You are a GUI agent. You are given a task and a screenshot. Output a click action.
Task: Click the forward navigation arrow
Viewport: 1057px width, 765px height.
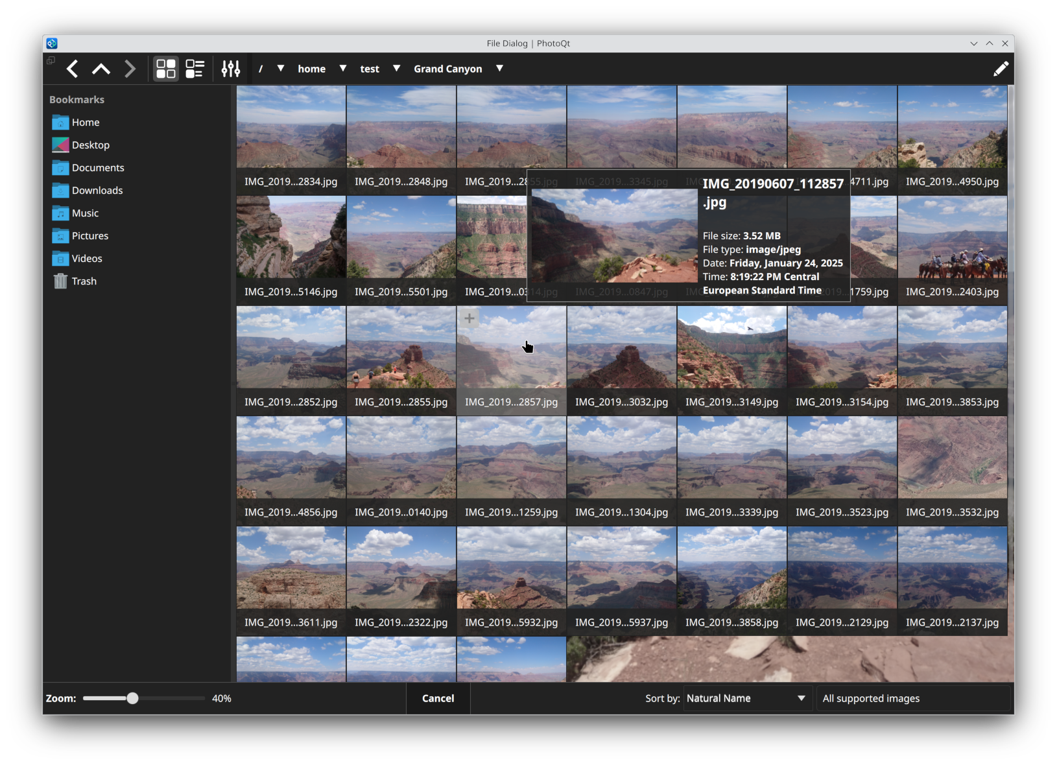130,69
